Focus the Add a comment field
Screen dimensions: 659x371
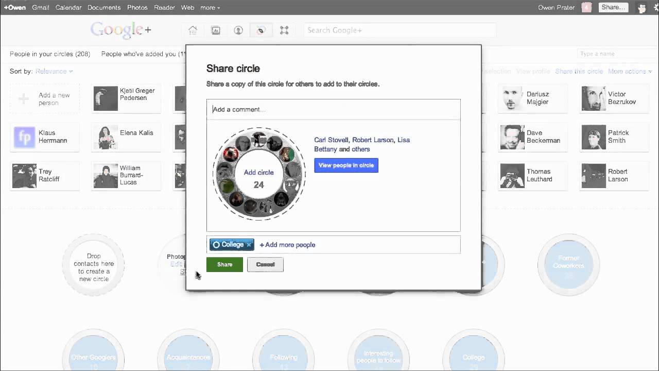(334, 109)
